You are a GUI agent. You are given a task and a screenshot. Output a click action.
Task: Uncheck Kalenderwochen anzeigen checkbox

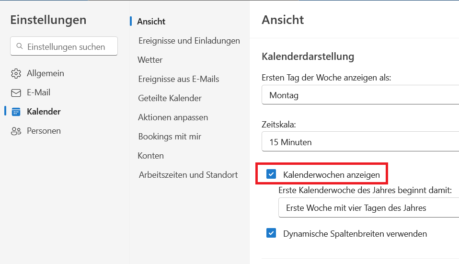point(271,174)
